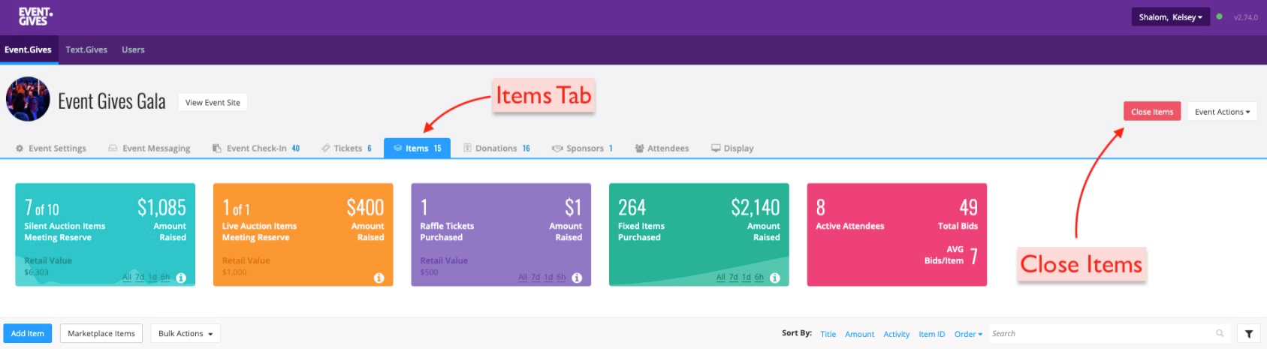Select '6h' range on Silent Auction card
This screenshot has height=349, width=1267.
click(x=165, y=277)
